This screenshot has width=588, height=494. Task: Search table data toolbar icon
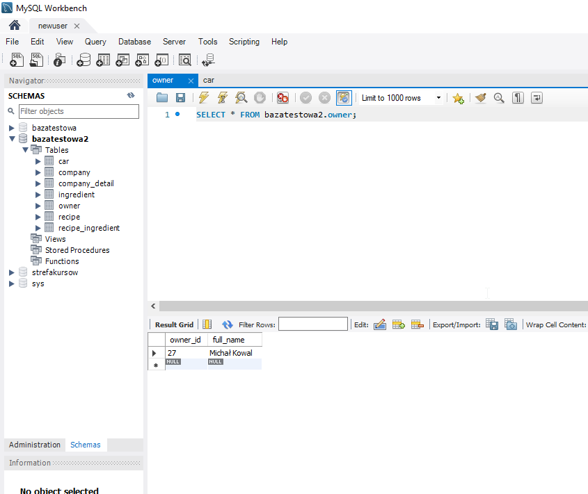(x=185, y=60)
